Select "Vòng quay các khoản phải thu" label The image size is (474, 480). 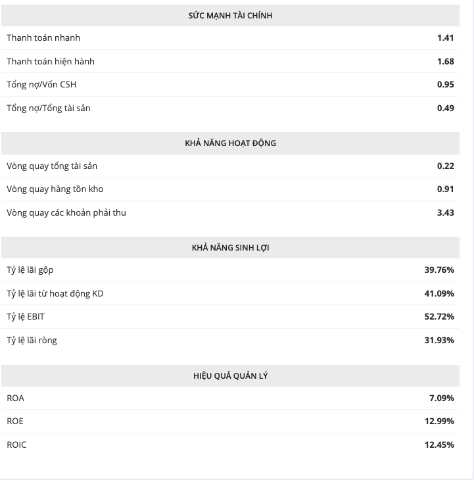[66, 212]
